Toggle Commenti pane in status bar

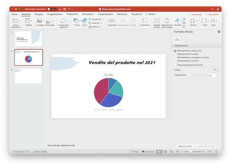tap(148, 152)
